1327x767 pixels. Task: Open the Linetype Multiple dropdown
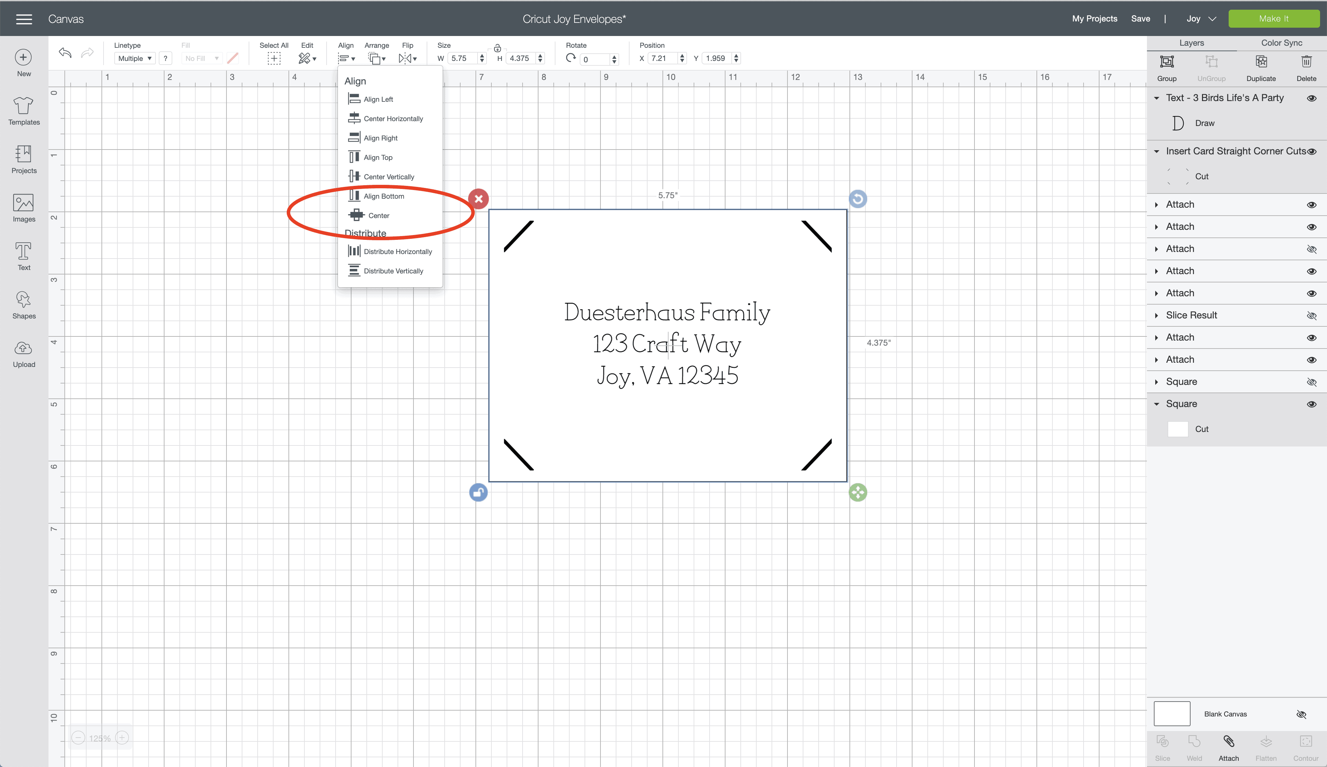[x=135, y=58]
